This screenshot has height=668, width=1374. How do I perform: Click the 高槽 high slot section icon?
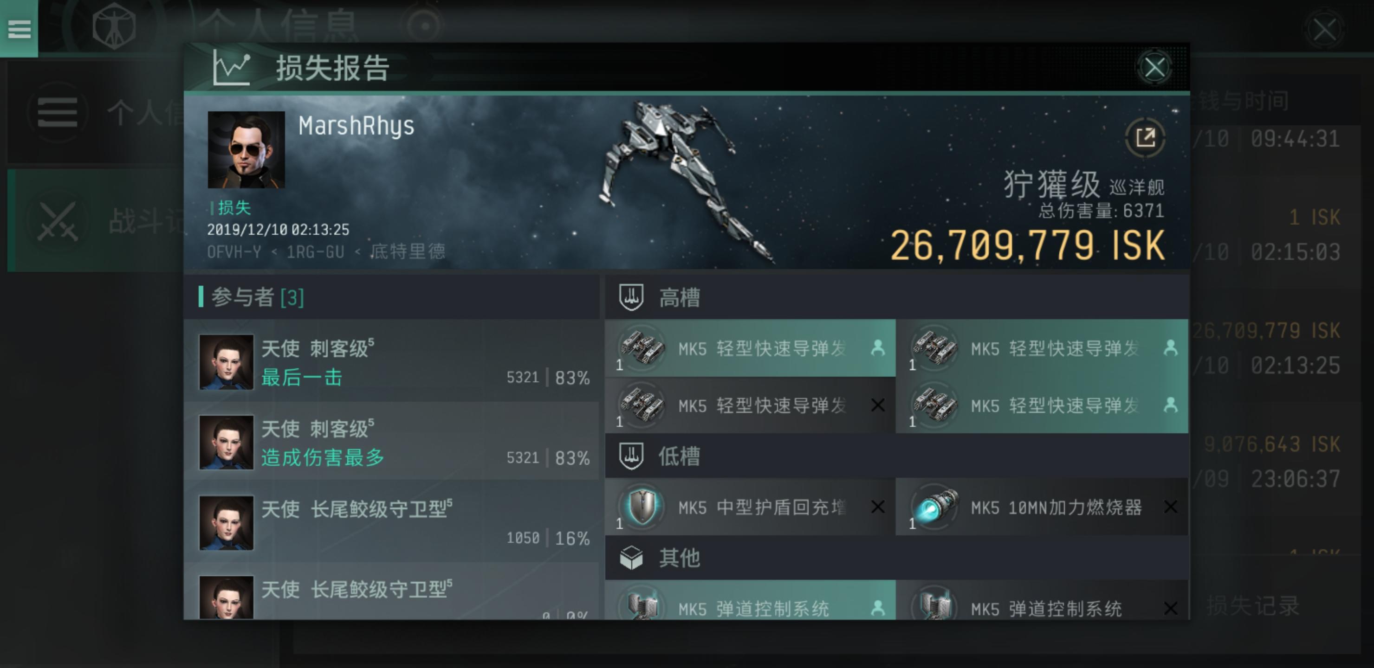pyautogui.click(x=631, y=297)
